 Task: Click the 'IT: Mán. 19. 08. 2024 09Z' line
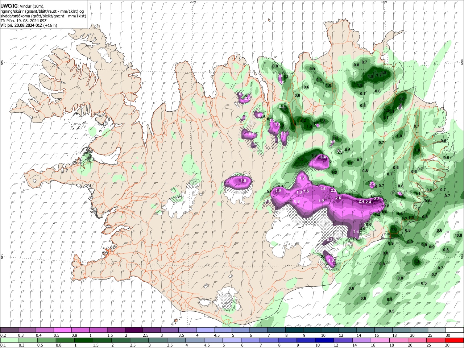click(x=23, y=21)
